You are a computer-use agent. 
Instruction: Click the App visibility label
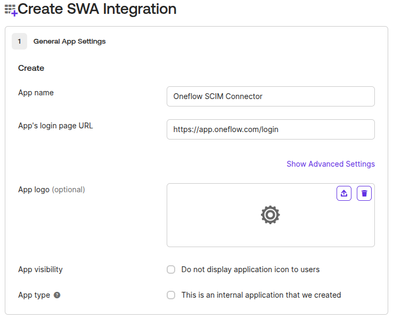click(x=40, y=269)
